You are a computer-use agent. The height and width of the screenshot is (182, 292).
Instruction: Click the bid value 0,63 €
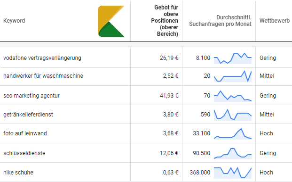pyautogui.click(x=171, y=172)
